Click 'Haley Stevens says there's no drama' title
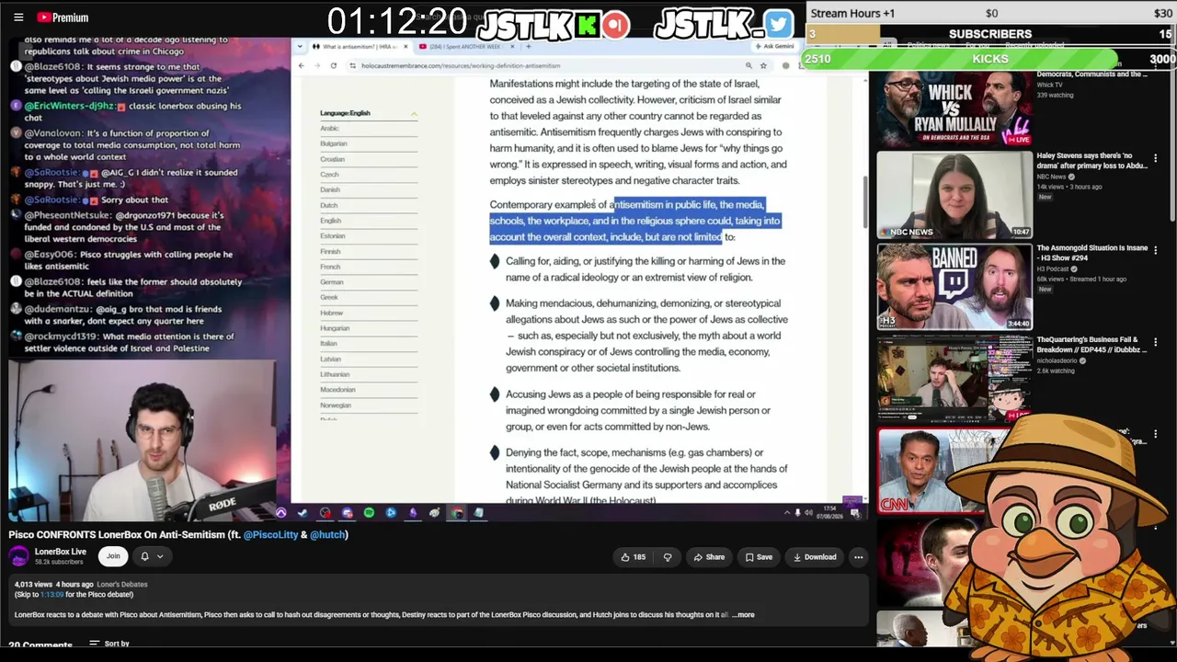The image size is (1177, 662). tap(1092, 161)
